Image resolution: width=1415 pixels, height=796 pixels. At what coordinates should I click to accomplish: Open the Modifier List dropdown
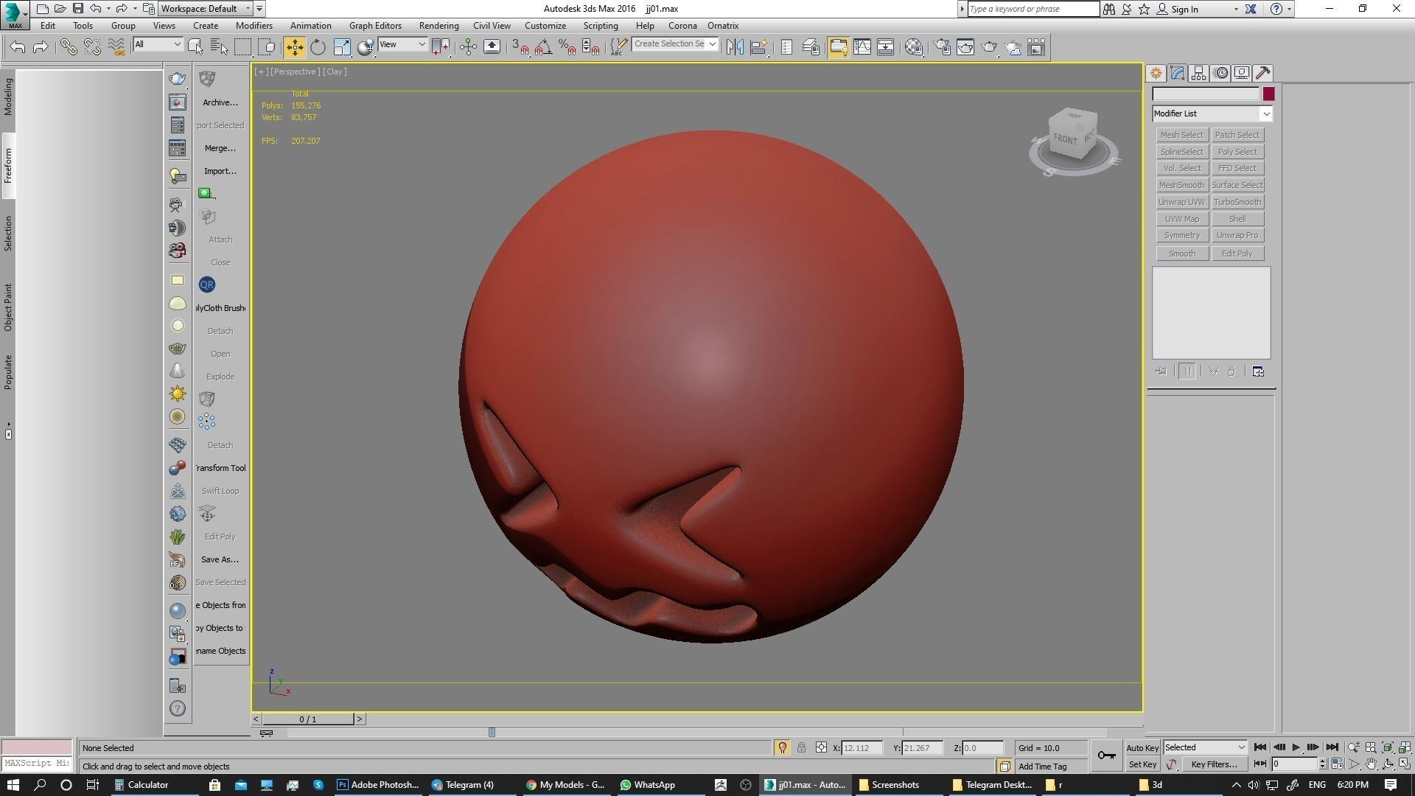1212,114
